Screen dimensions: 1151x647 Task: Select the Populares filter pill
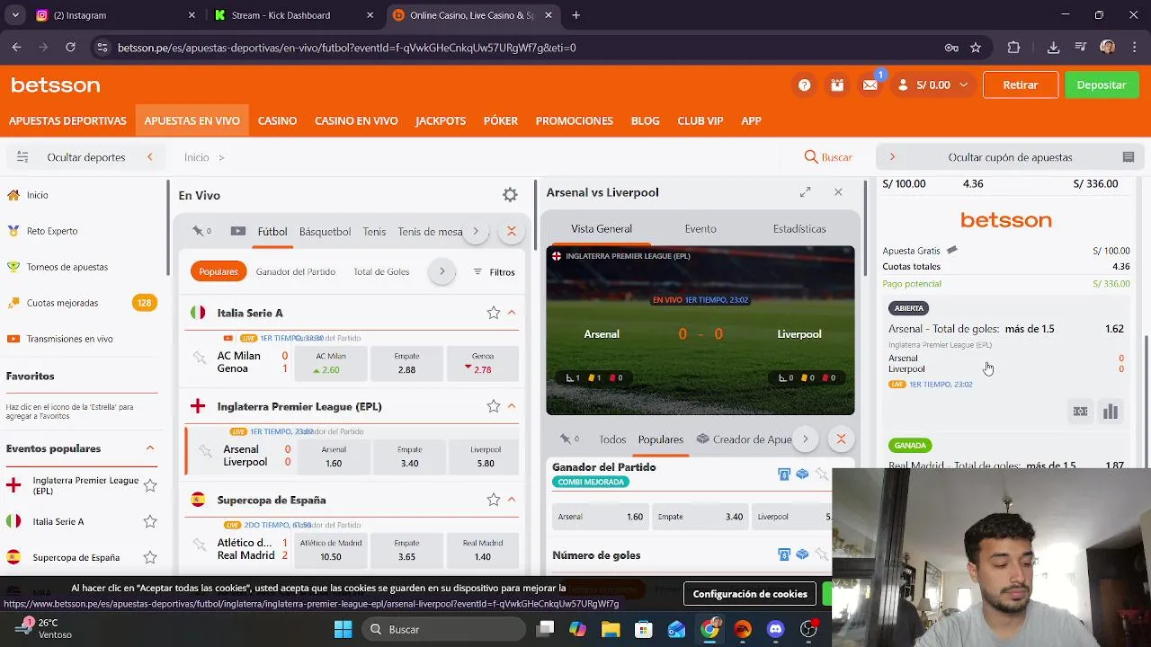pyautogui.click(x=219, y=271)
